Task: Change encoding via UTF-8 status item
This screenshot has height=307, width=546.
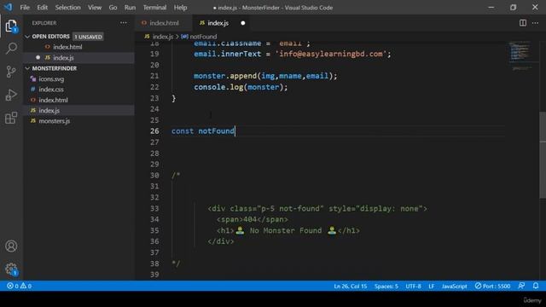Action: (x=413, y=287)
